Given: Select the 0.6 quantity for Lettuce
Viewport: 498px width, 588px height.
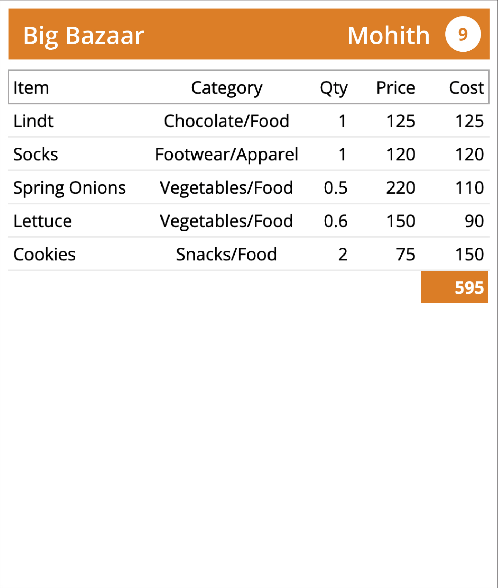Looking at the screenshot, I should (x=335, y=221).
